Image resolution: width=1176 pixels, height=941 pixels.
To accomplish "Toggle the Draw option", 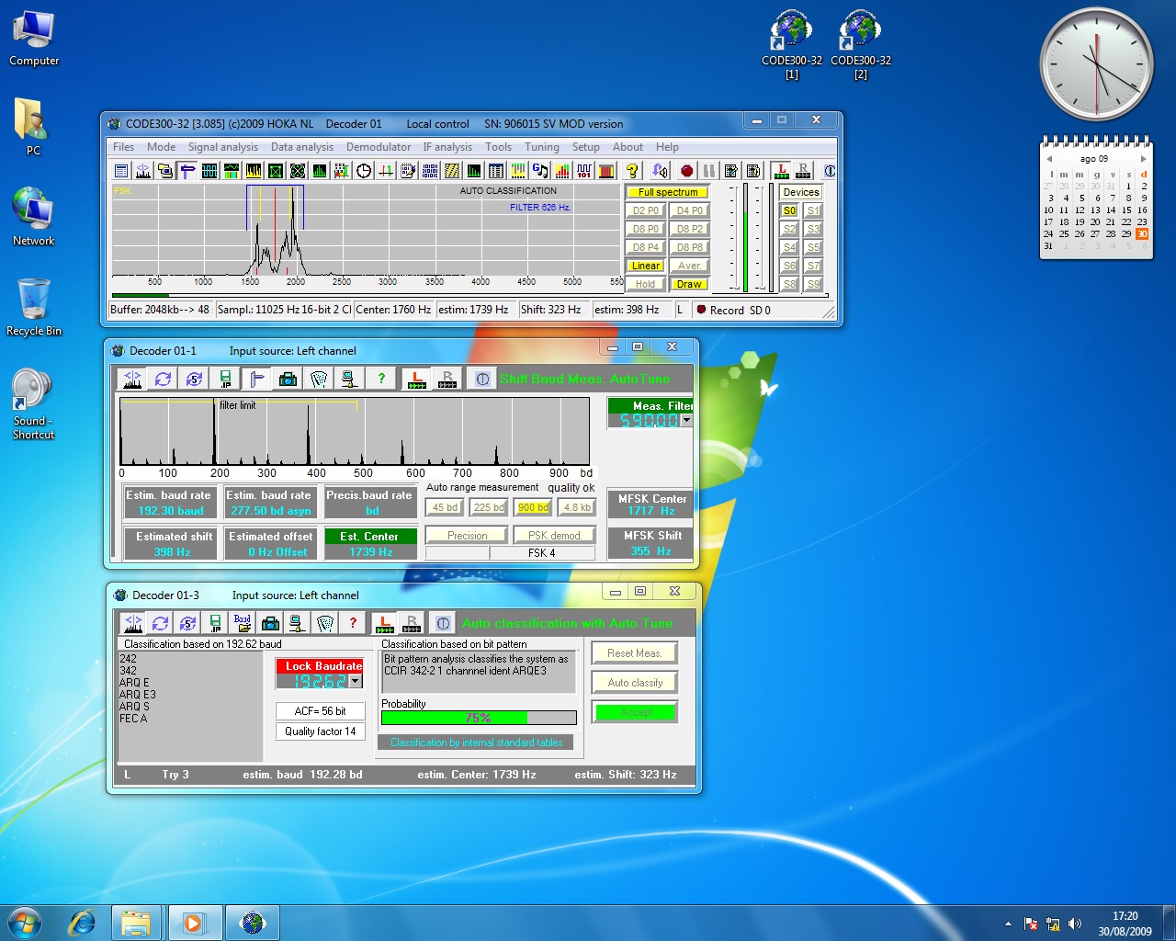I will [x=689, y=284].
